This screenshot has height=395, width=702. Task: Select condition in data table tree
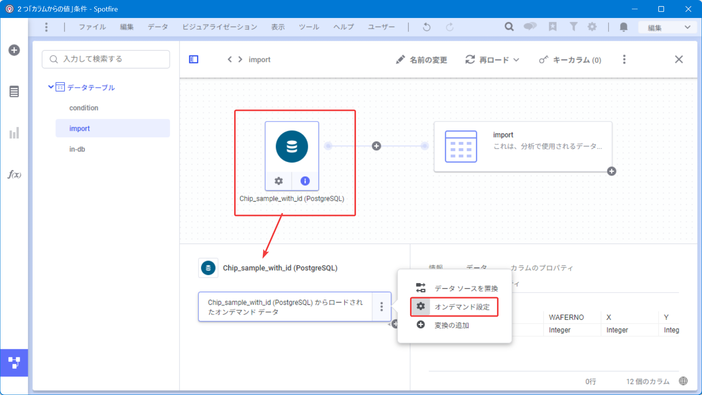pyautogui.click(x=84, y=108)
